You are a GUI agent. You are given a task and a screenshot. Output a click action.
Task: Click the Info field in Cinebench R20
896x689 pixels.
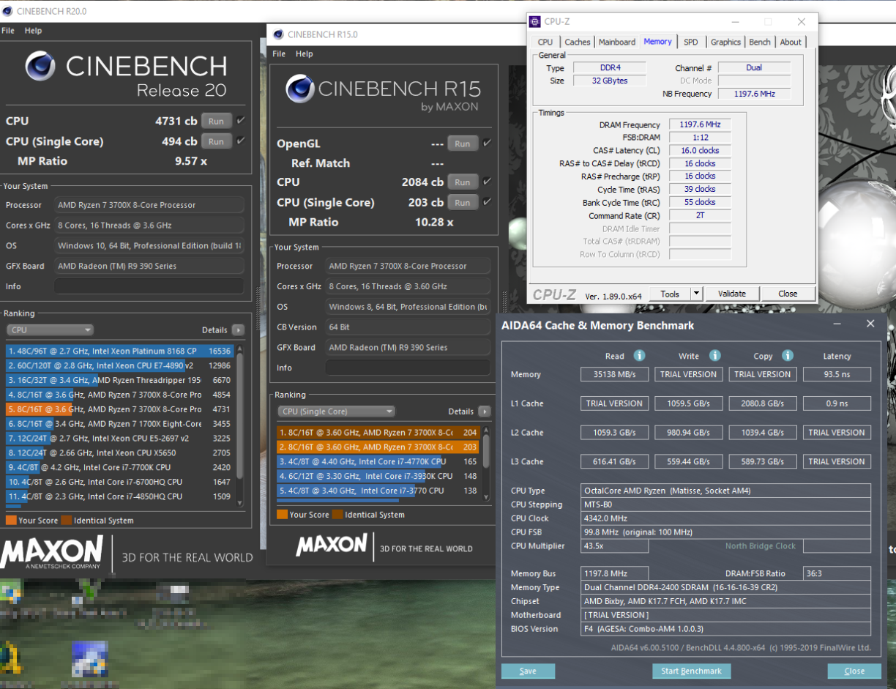click(149, 286)
